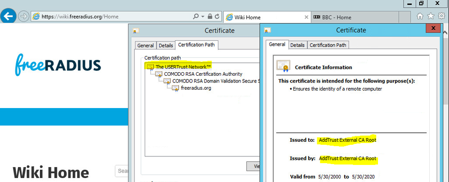Screen dimensions: 449x182
Task: Open Certification Path tab in front window
Action: pos(328,45)
